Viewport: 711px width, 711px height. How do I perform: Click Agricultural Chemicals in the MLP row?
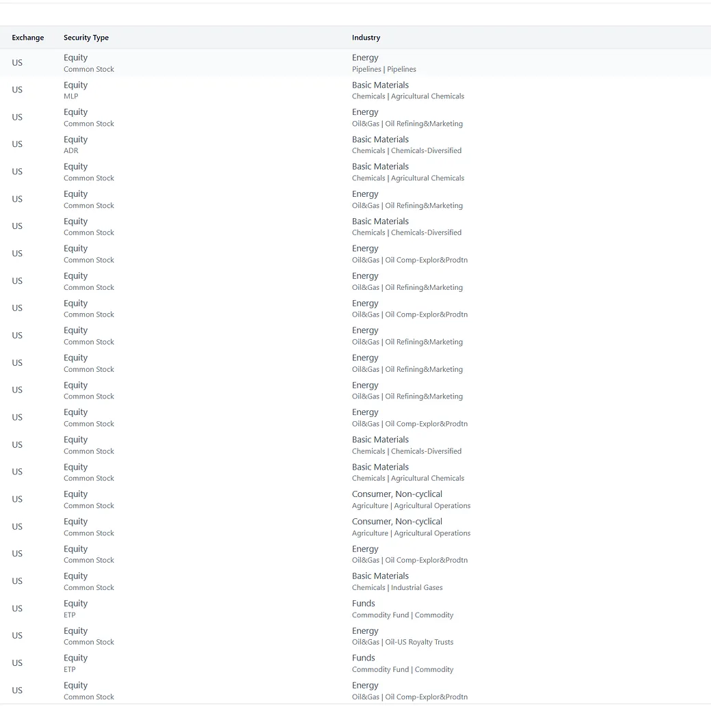[427, 96]
